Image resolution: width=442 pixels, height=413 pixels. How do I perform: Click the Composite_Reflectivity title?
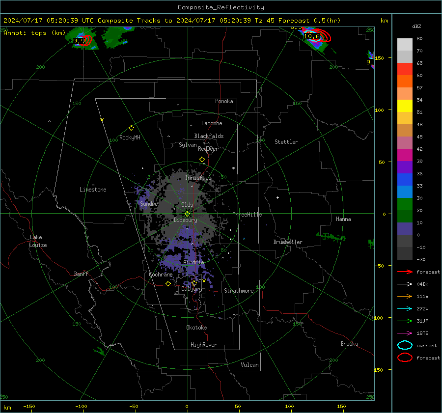[x=221, y=7]
